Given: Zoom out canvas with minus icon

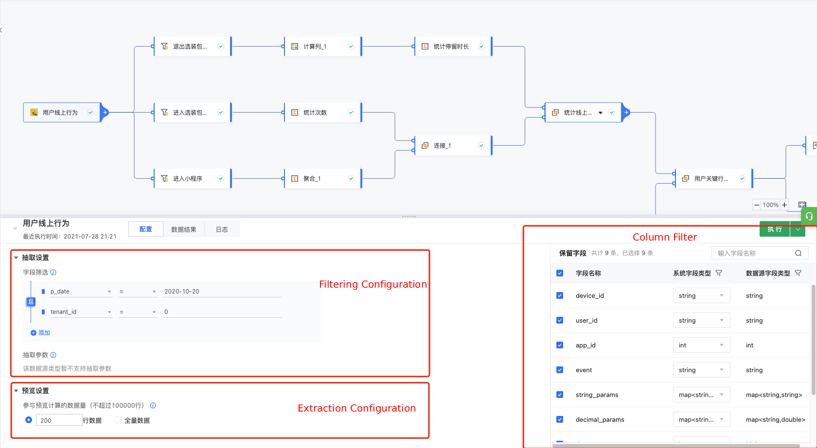Looking at the screenshot, I should pyautogui.click(x=757, y=205).
